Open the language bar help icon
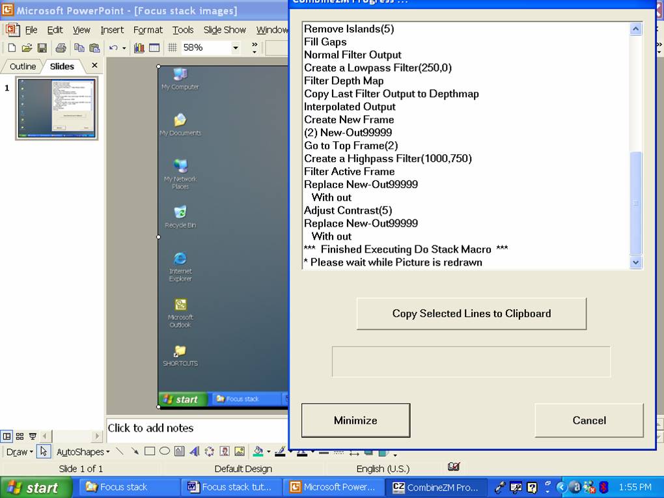The height and width of the screenshot is (498, 664). 532,488
